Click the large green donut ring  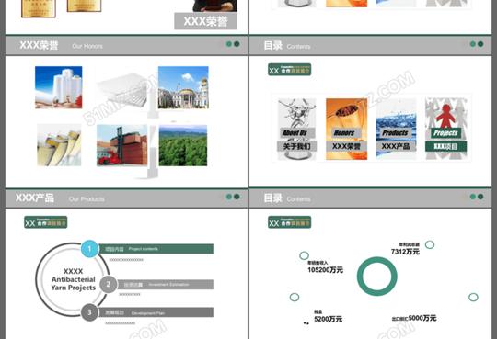pyautogui.click(x=376, y=277)
